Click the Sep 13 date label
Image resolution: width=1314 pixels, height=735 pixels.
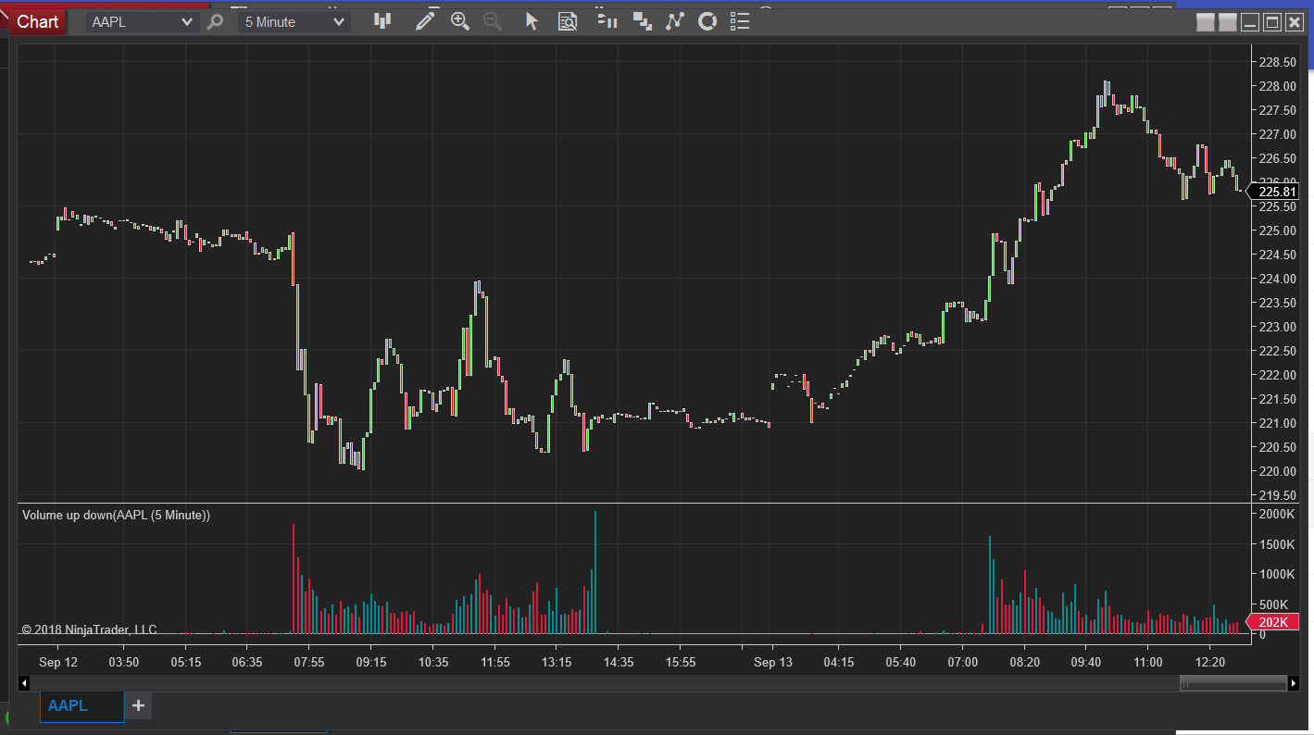point(773,662)
